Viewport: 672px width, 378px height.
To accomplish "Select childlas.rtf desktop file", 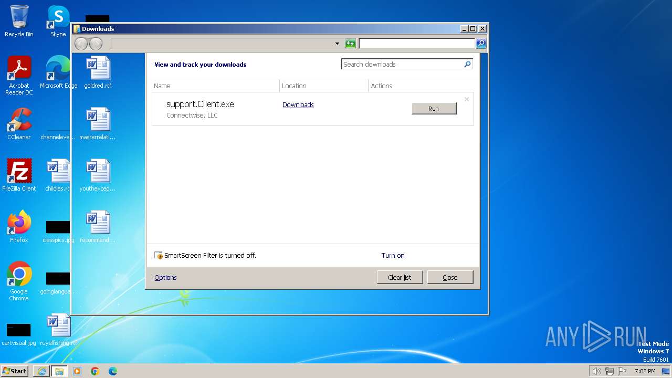I will coord(58,175).
